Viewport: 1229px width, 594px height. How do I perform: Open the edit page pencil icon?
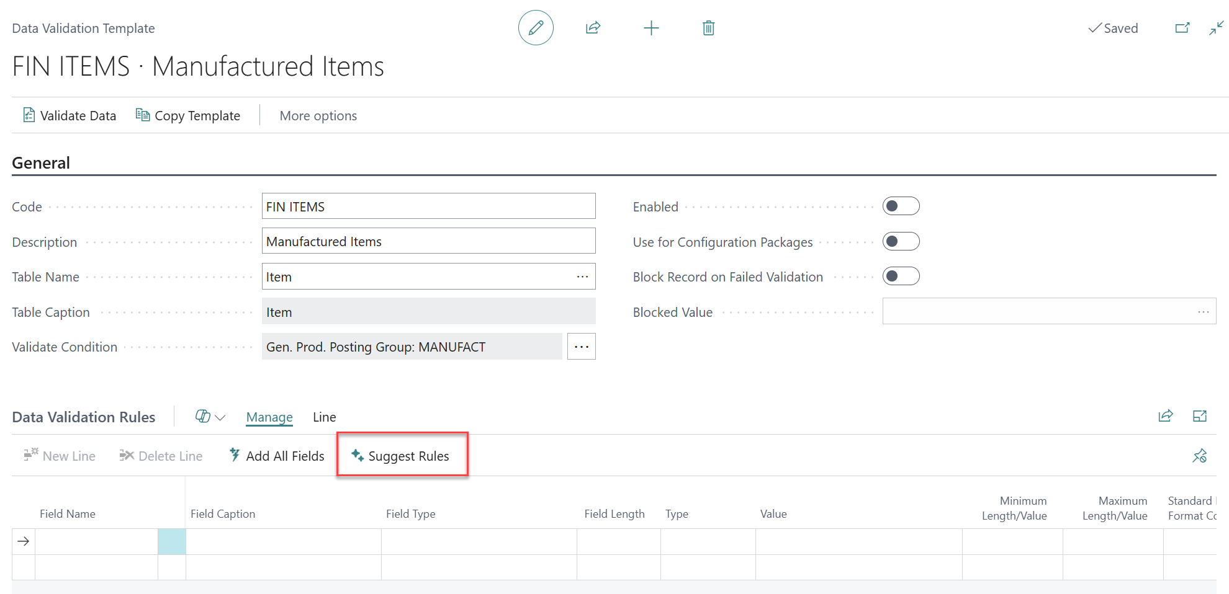pyautogui.click(x=535, y=28)
